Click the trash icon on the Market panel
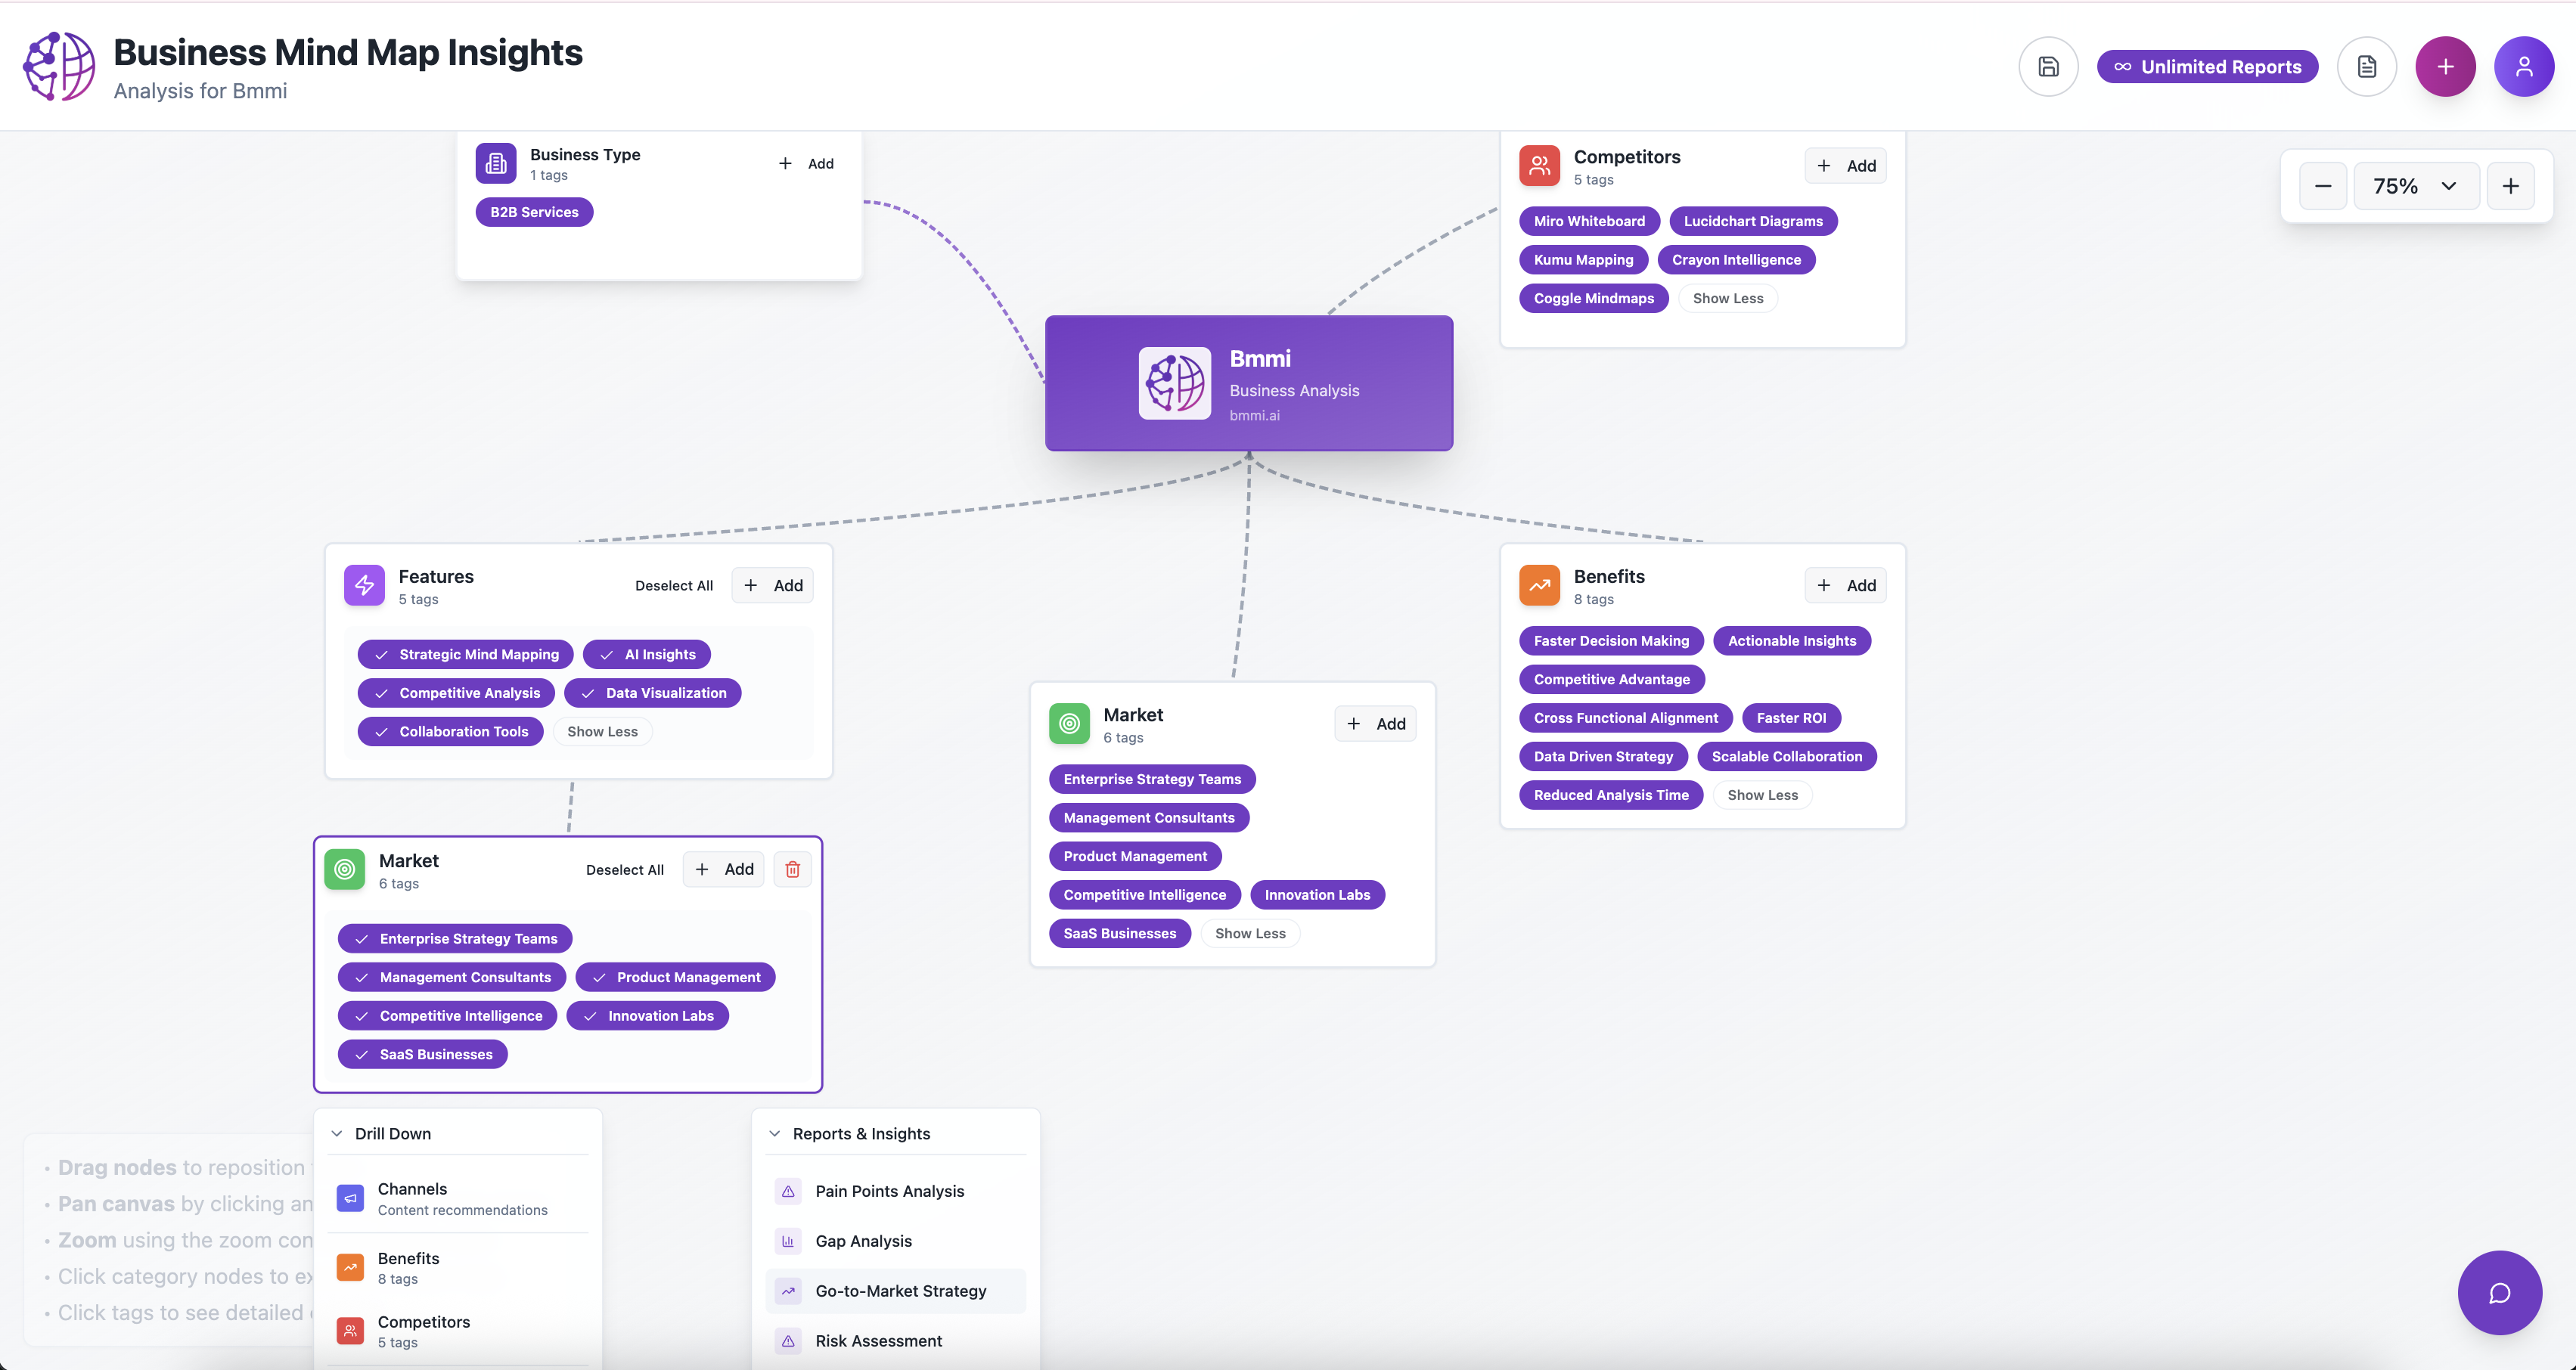Screen dimensions: 2576x1370 click(792, 868)
